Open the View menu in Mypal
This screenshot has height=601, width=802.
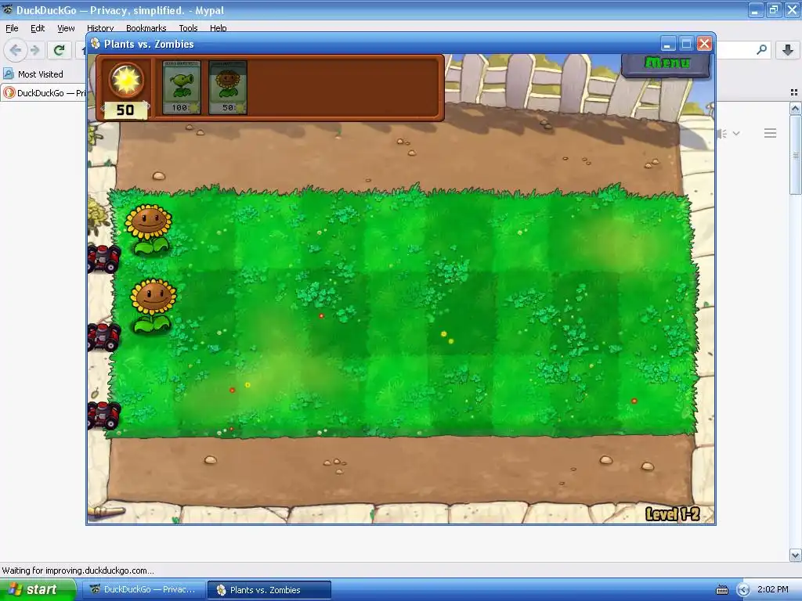66,28
